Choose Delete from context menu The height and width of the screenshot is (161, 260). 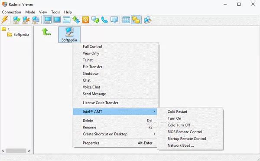(x=115, y=121)
